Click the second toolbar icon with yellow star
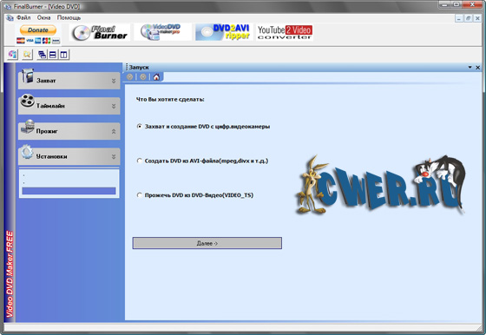The image size is (486, 335). point(27,55)
